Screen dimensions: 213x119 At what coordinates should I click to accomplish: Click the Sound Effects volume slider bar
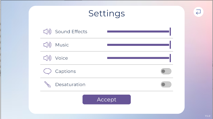pos(138,31)
